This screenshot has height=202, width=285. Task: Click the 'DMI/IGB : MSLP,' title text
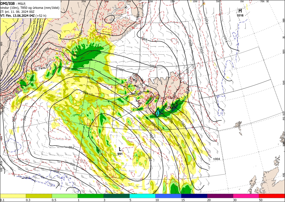coord(13,3)
